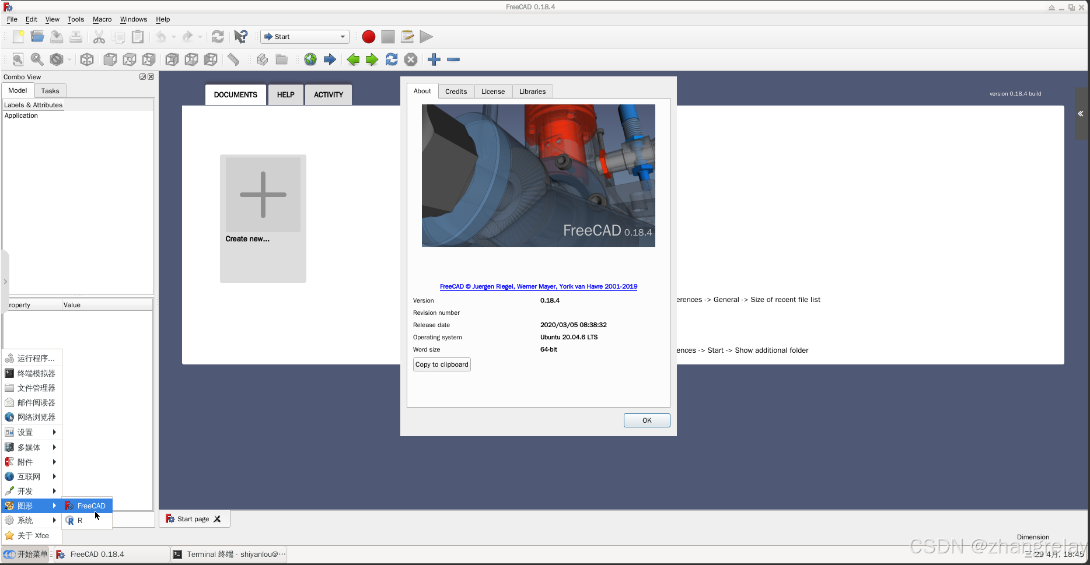1090x565 pixels.
Task: Switch to the Tasks tab
Action: pos(50,91)
